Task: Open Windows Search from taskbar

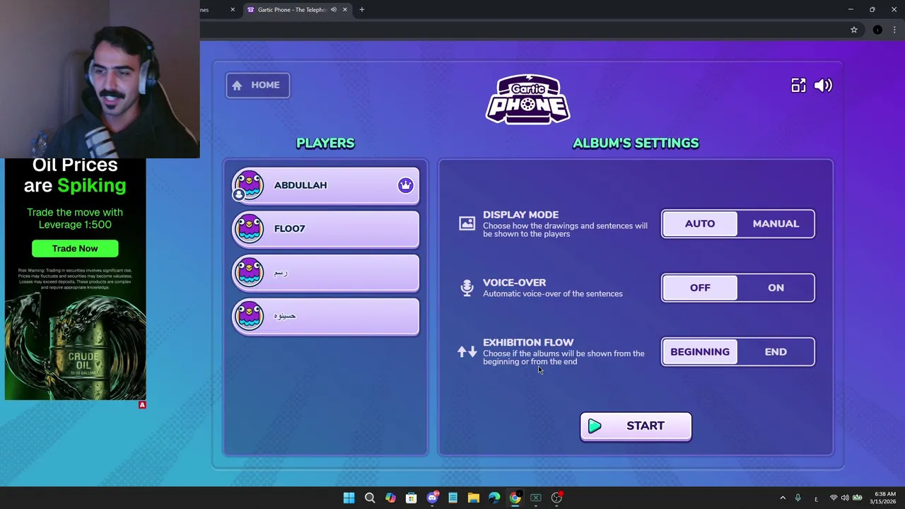Action: click(370, 498)
